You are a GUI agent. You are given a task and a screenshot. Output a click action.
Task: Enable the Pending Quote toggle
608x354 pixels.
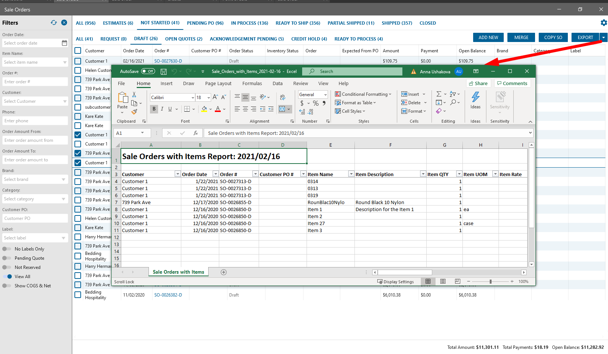(x=7, y=258)
